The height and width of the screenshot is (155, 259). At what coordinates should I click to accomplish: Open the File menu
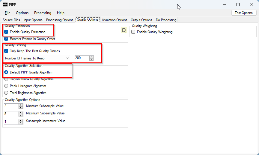click(x=7, y=13)
